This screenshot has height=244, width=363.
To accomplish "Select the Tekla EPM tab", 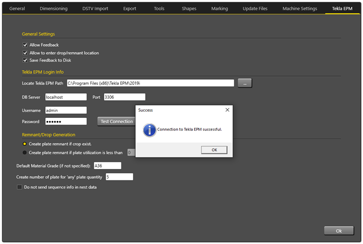I will point(342,9).
